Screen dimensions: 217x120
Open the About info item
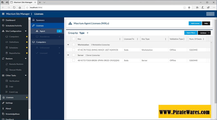(8, 109)
